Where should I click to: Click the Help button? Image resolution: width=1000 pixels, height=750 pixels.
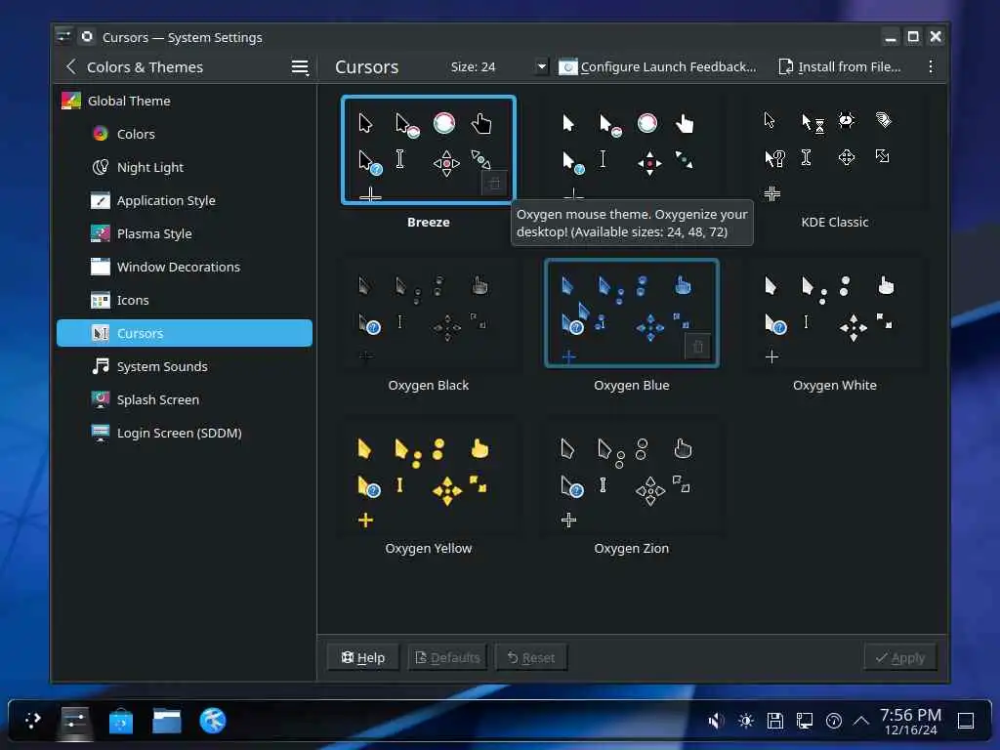point(363,657)
